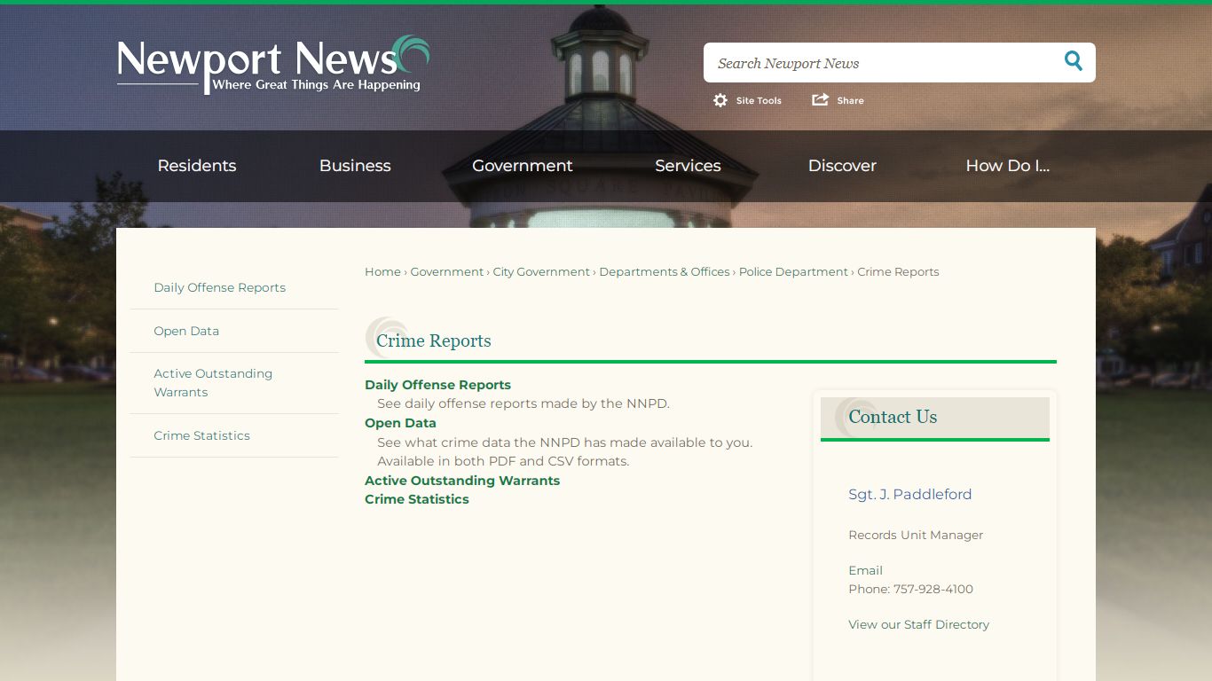
Task: Click the Crime Reports page heading
Action: [x=434, y=340]
